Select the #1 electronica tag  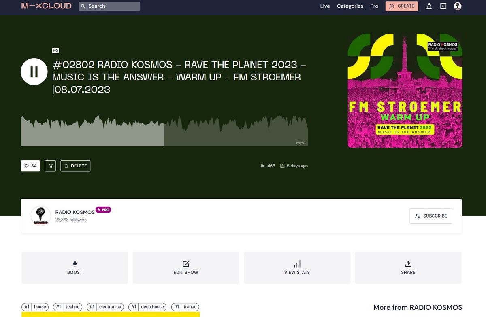tap(105, 307)
